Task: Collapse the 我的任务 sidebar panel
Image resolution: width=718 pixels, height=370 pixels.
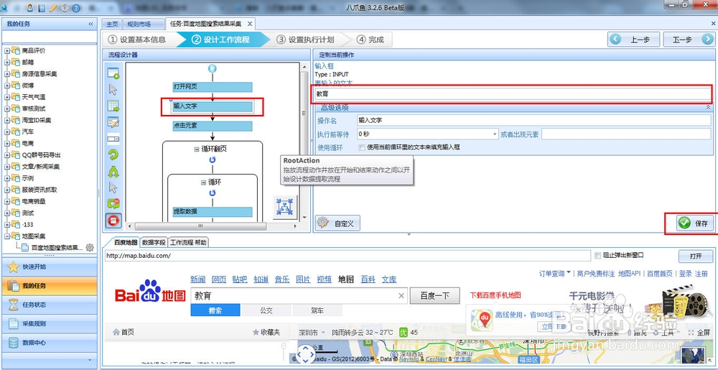Action: click(x=90, y=24)
